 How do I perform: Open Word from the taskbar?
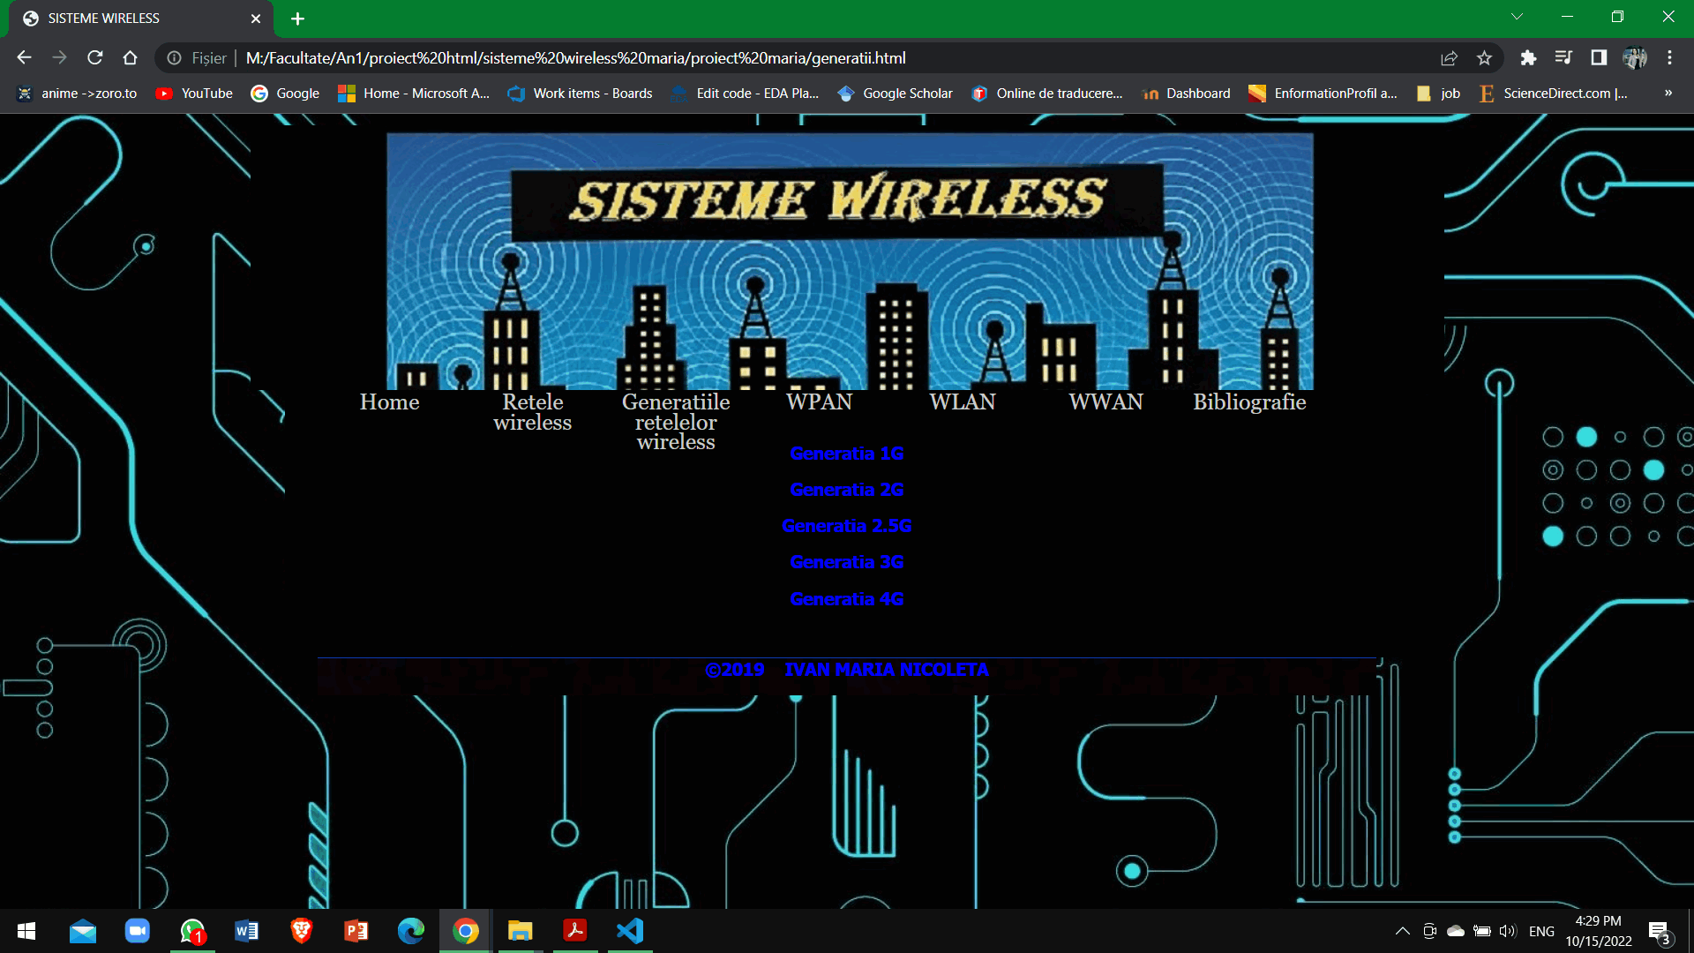247,931
